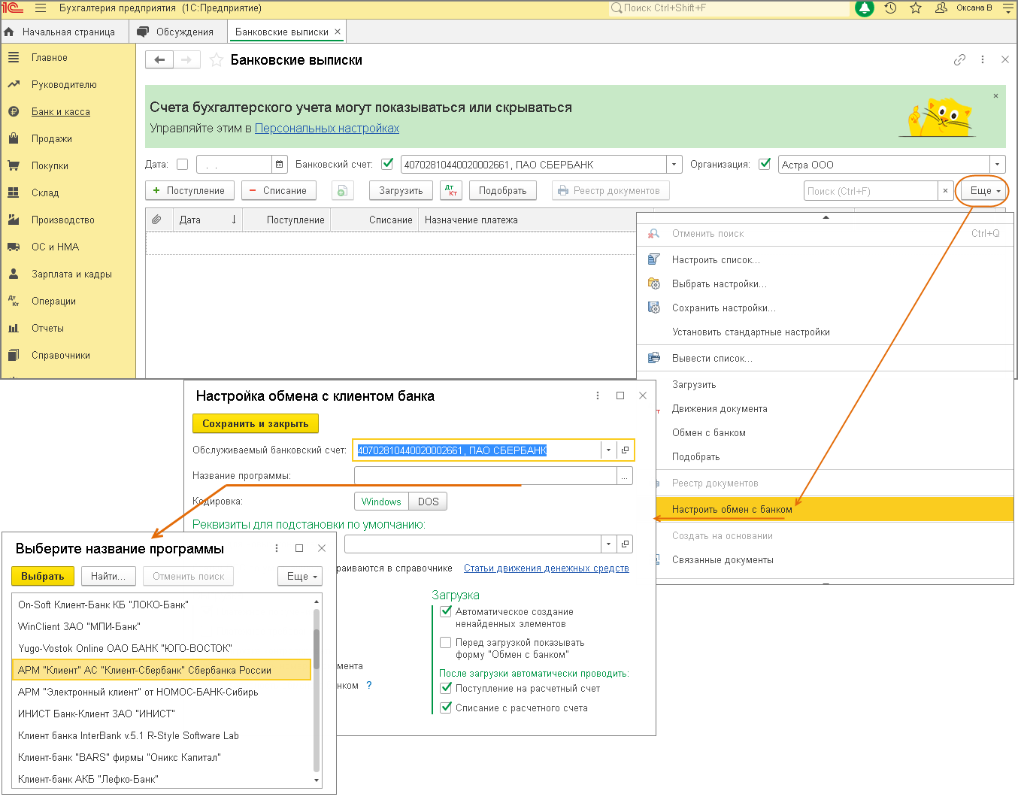Focus the Название программы input field
The image size is (1018, 797).
486,476
